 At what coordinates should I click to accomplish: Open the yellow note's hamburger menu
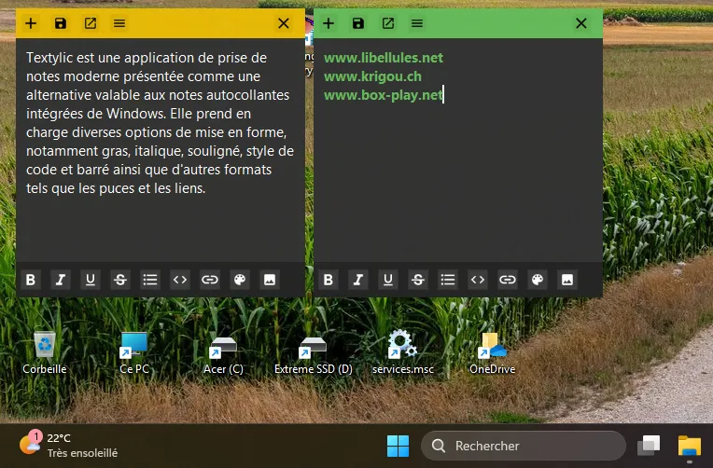(119, 23)
